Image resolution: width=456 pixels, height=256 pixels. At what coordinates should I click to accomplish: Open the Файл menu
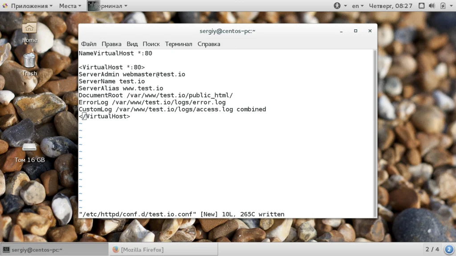pos(89,44)
